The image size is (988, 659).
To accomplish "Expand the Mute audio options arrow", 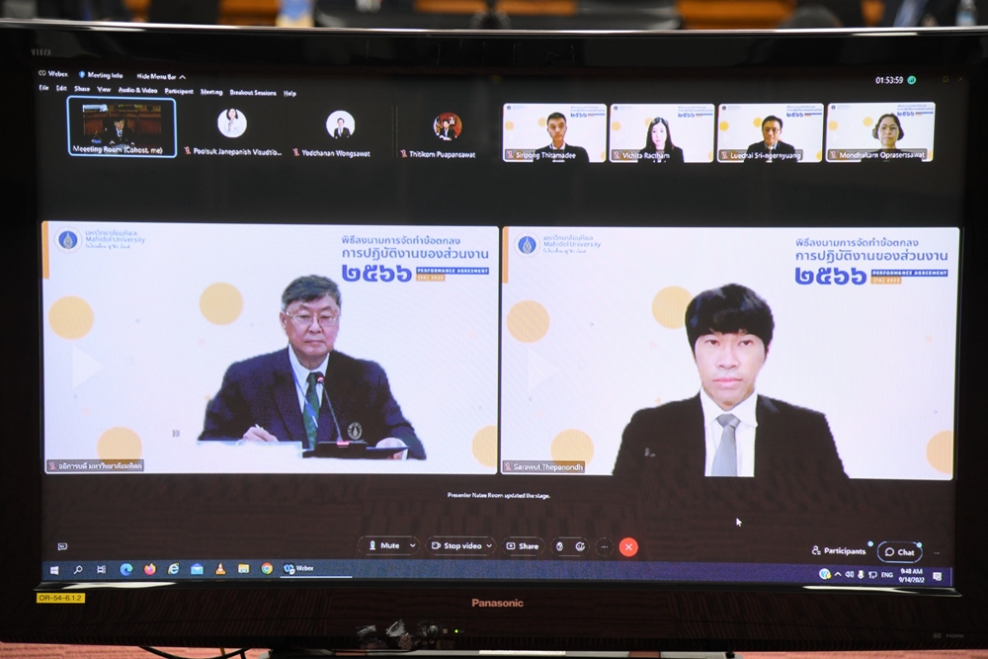I will point(411,545).
